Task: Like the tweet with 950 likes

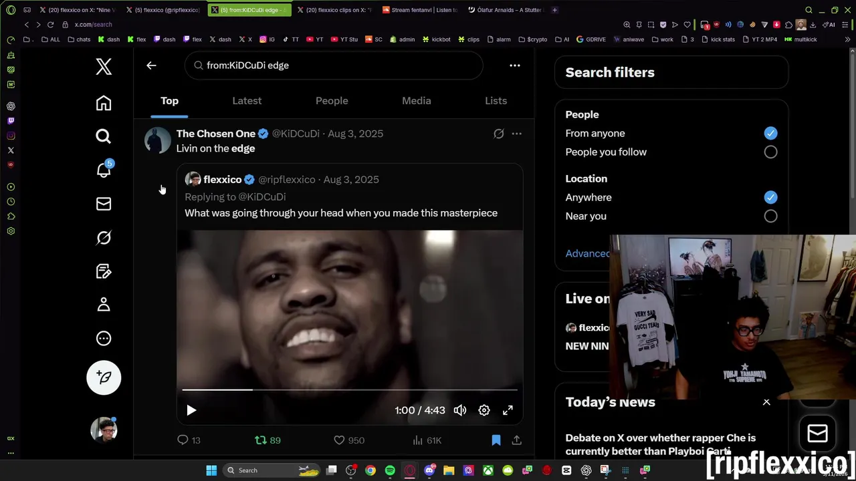Action: click(x=348, y=440)
